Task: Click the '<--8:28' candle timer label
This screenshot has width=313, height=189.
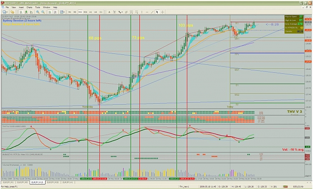Action: (272, 24)
